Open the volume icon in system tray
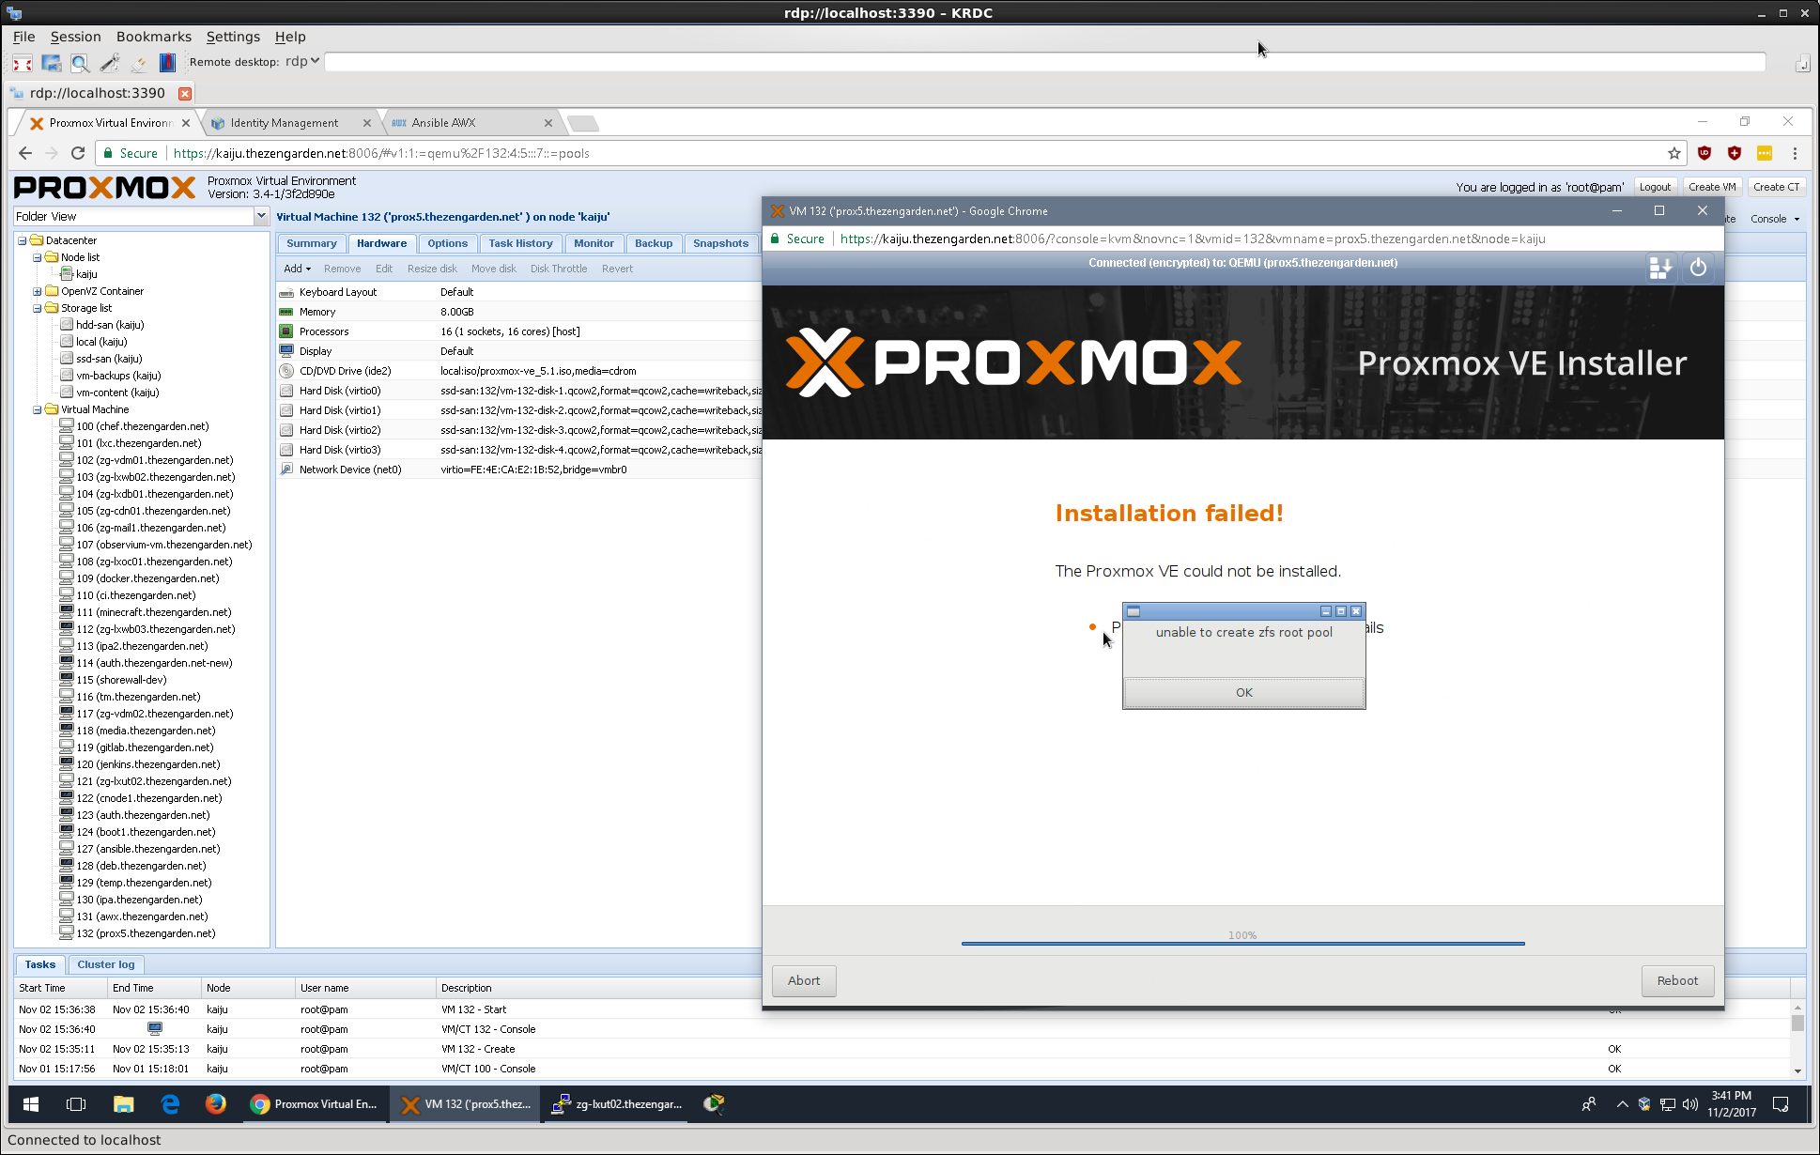 click(x=1690, y=1104)
